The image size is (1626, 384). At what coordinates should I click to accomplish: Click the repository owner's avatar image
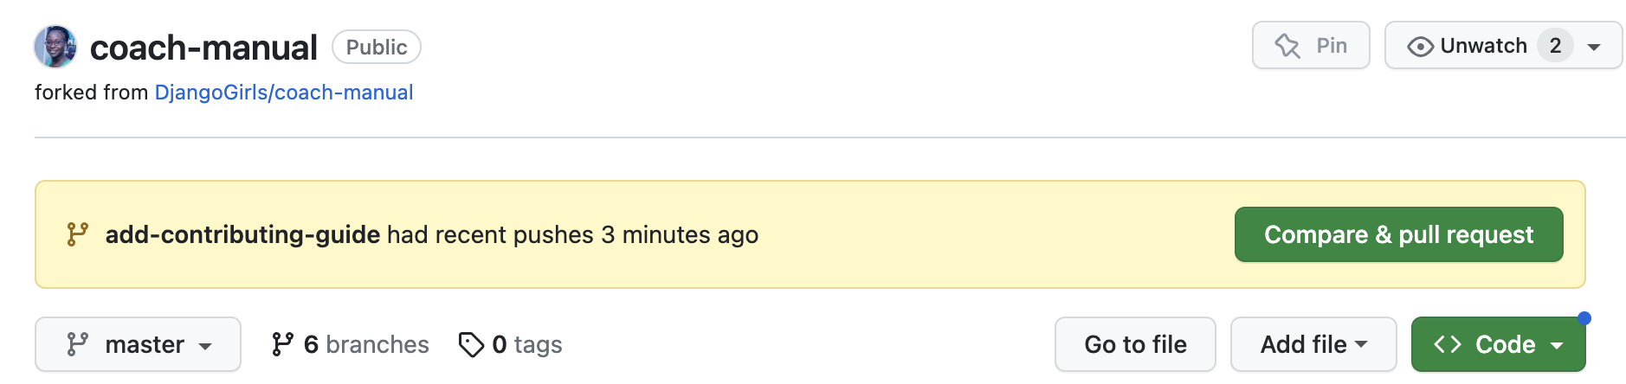point(55,47)
